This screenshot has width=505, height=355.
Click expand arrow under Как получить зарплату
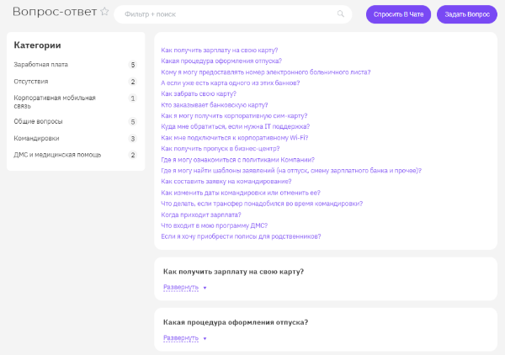[205, 288]
